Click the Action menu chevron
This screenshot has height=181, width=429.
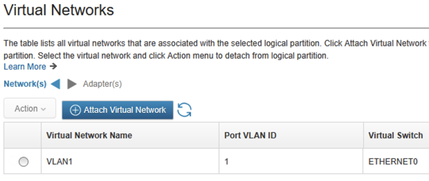[43, 109]
